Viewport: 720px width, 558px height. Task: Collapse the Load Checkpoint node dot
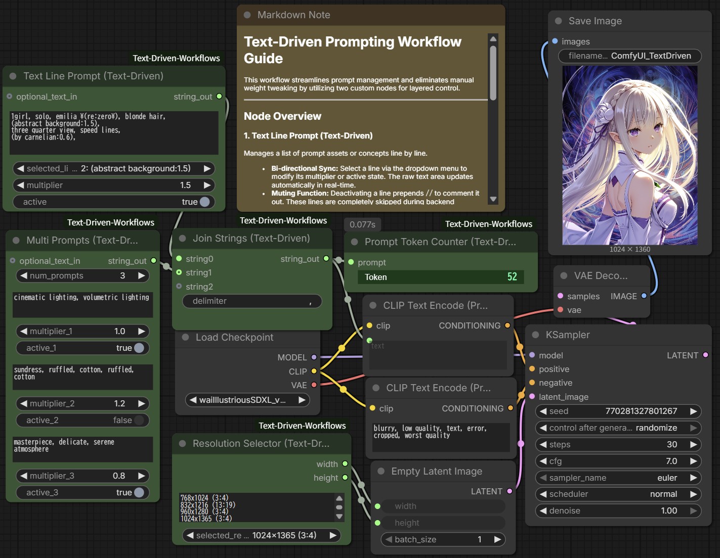coord(186,338)
